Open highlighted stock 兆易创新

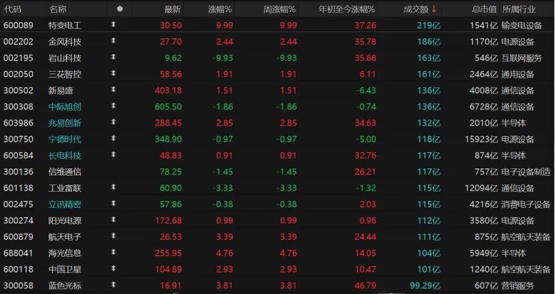(x=65, y=123)
